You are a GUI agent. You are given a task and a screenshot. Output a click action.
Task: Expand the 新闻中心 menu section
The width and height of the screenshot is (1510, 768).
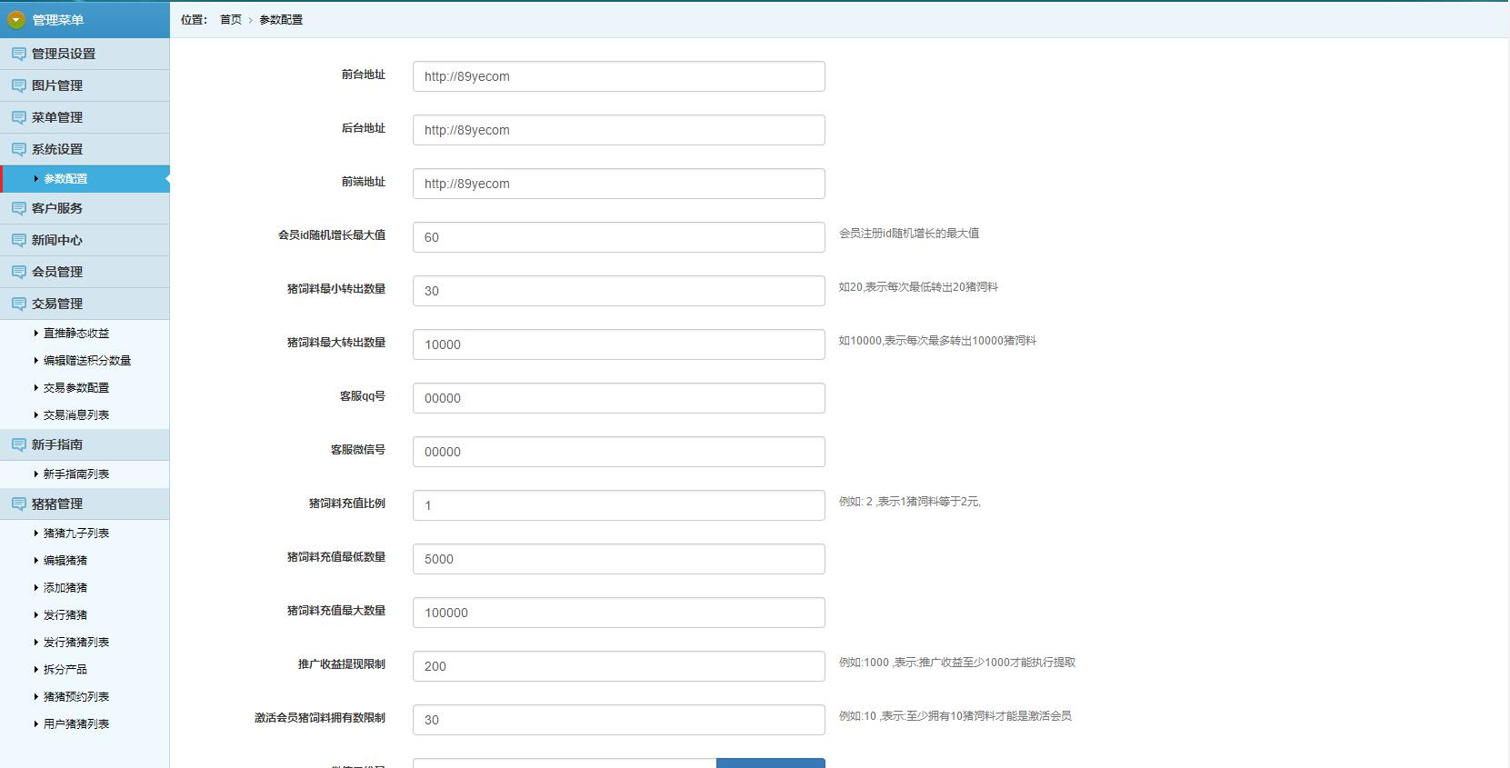click(85, 240)
